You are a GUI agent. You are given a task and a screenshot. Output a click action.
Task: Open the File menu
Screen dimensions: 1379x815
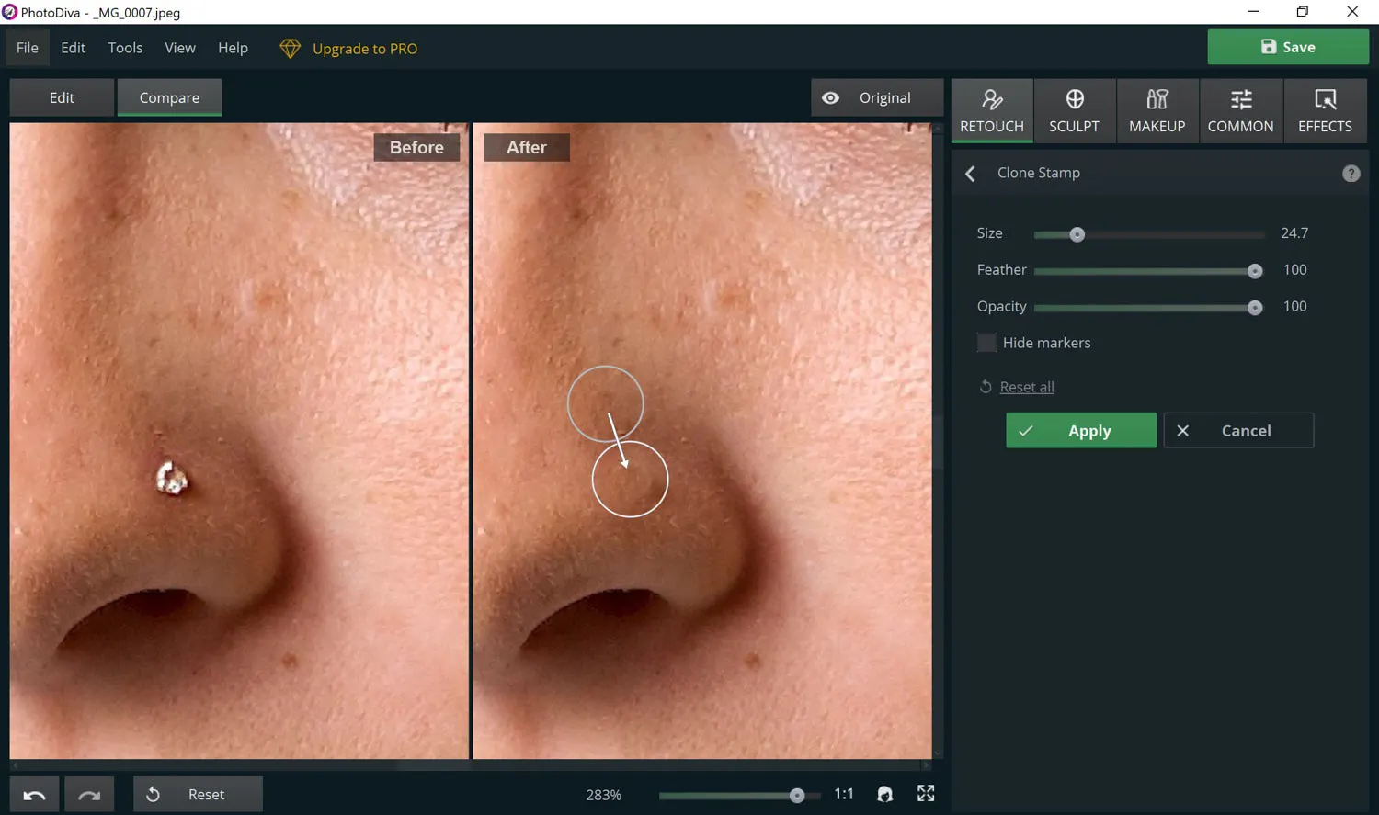point(28,48)
